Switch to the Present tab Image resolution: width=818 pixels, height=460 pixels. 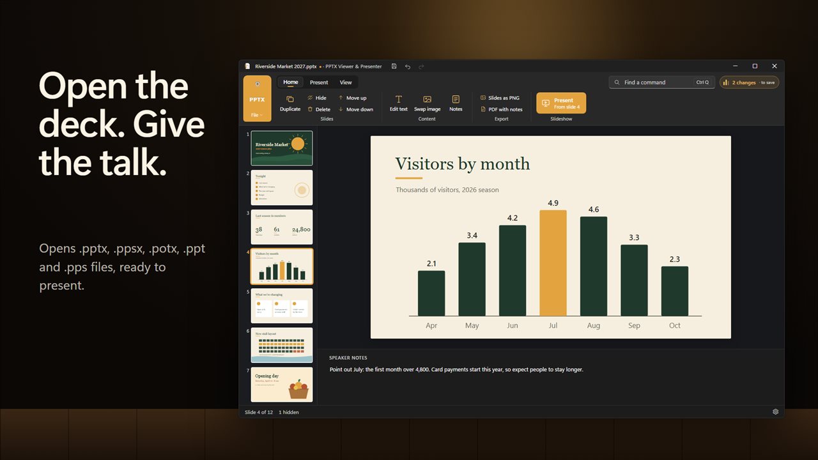[319, 82]
